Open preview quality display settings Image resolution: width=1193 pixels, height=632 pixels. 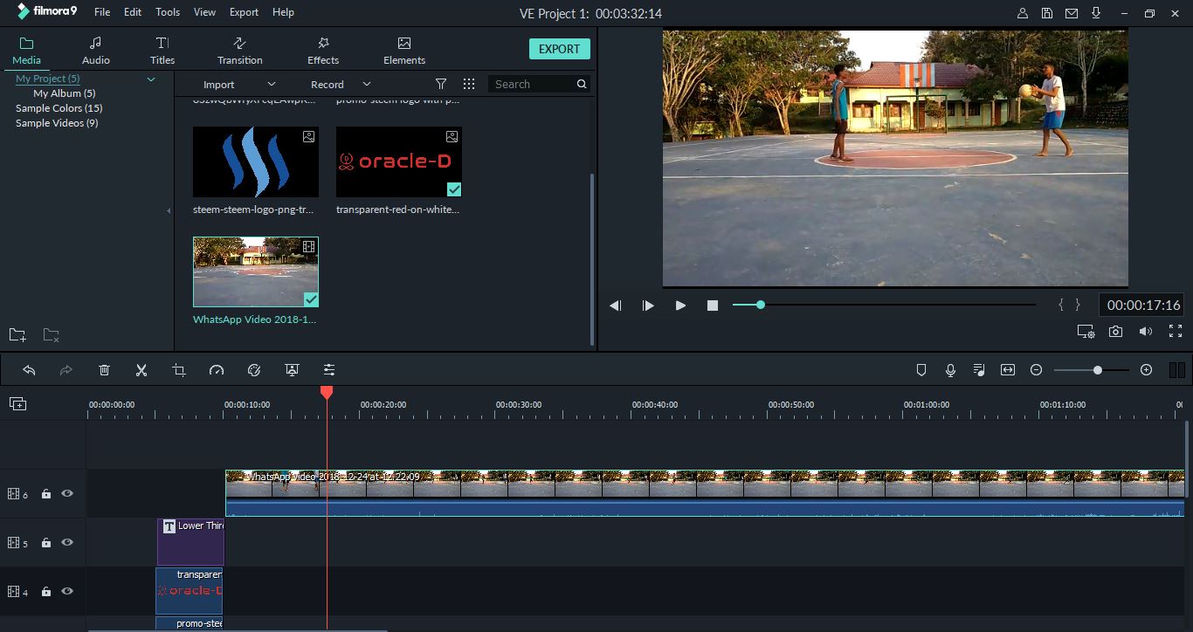(1086, 332)
